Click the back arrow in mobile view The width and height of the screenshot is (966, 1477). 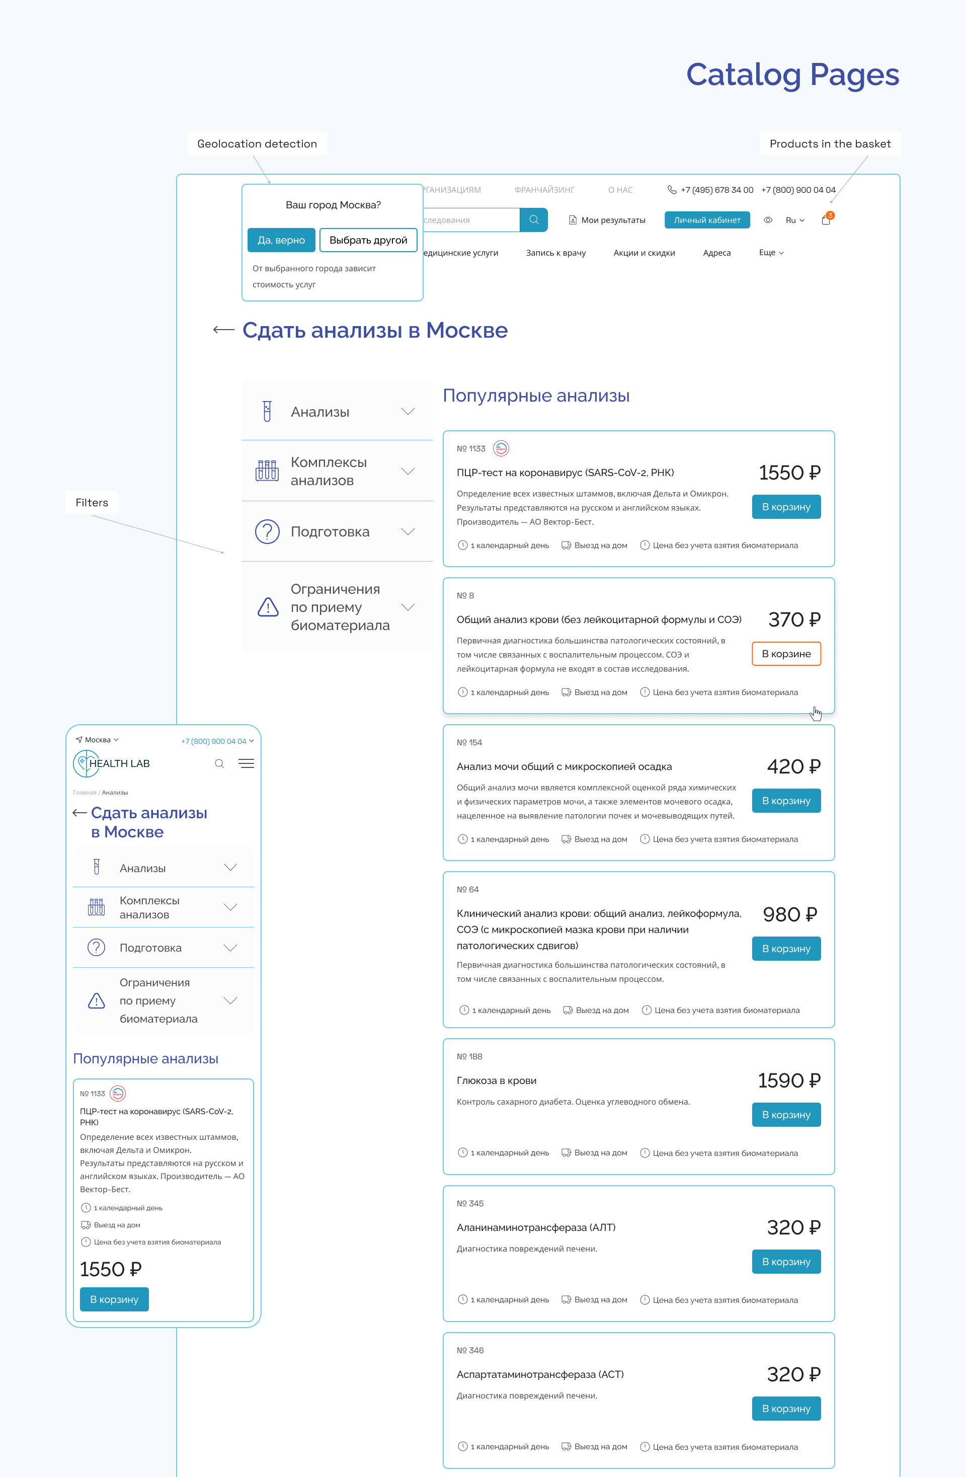click(79, 813)
